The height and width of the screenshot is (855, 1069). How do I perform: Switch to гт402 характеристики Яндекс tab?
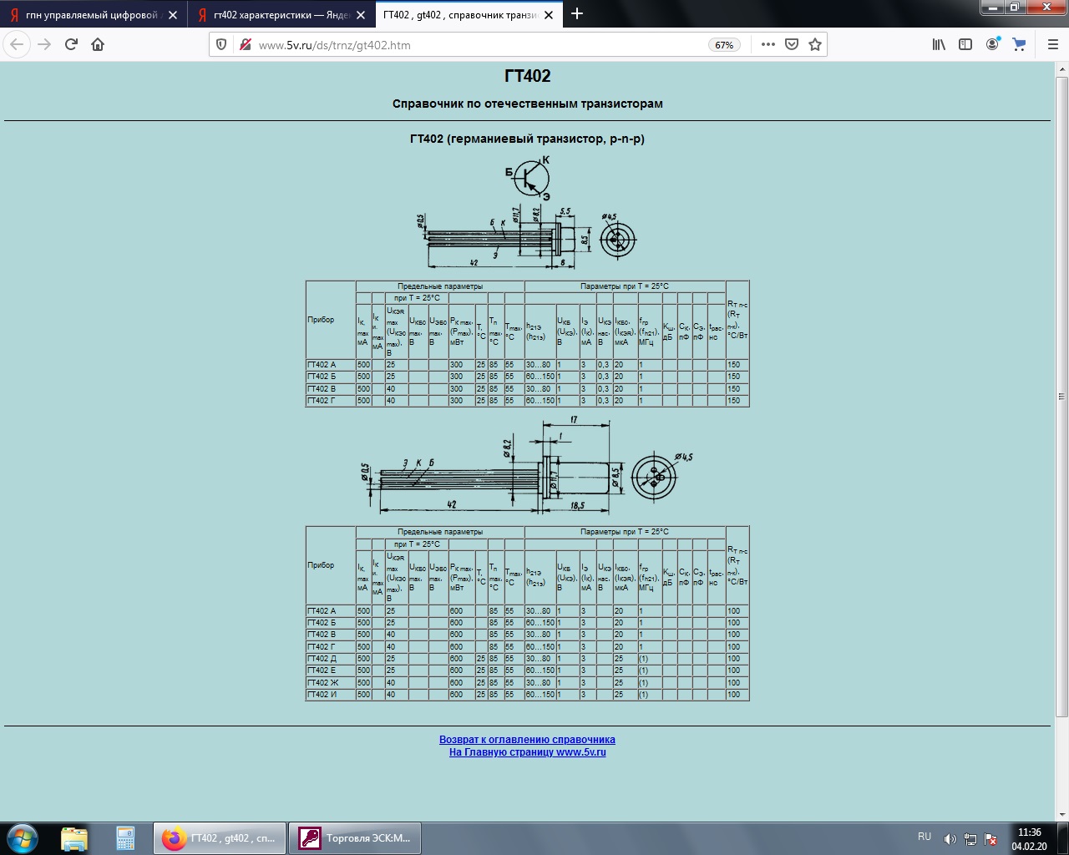pyautogui.click(x=281, y=15)
